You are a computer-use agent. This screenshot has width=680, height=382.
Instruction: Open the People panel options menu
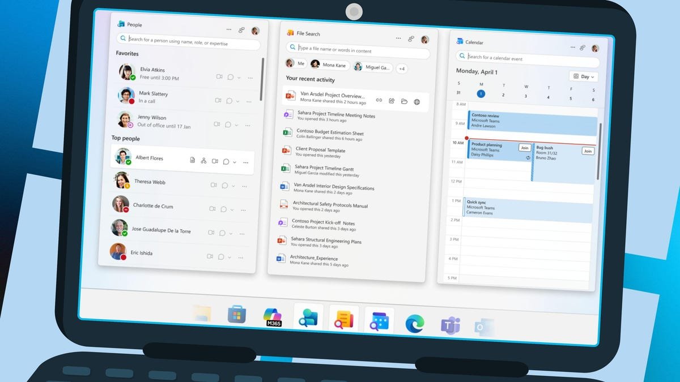228,29
